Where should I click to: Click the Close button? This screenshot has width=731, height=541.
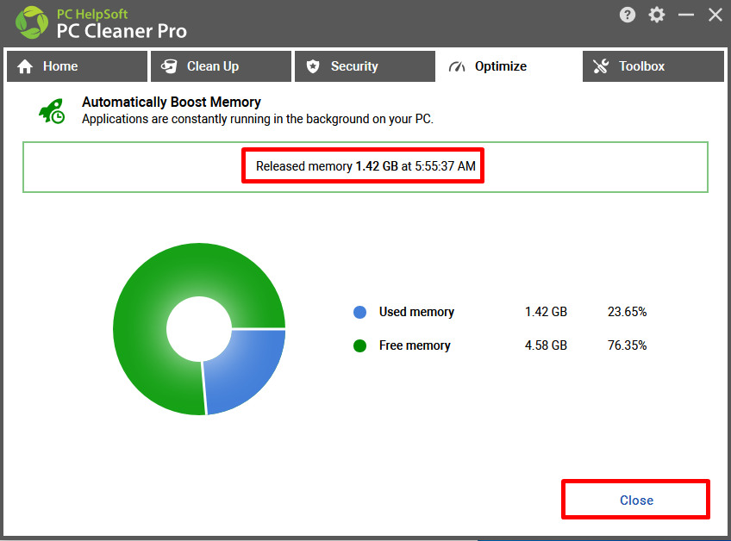636,500
